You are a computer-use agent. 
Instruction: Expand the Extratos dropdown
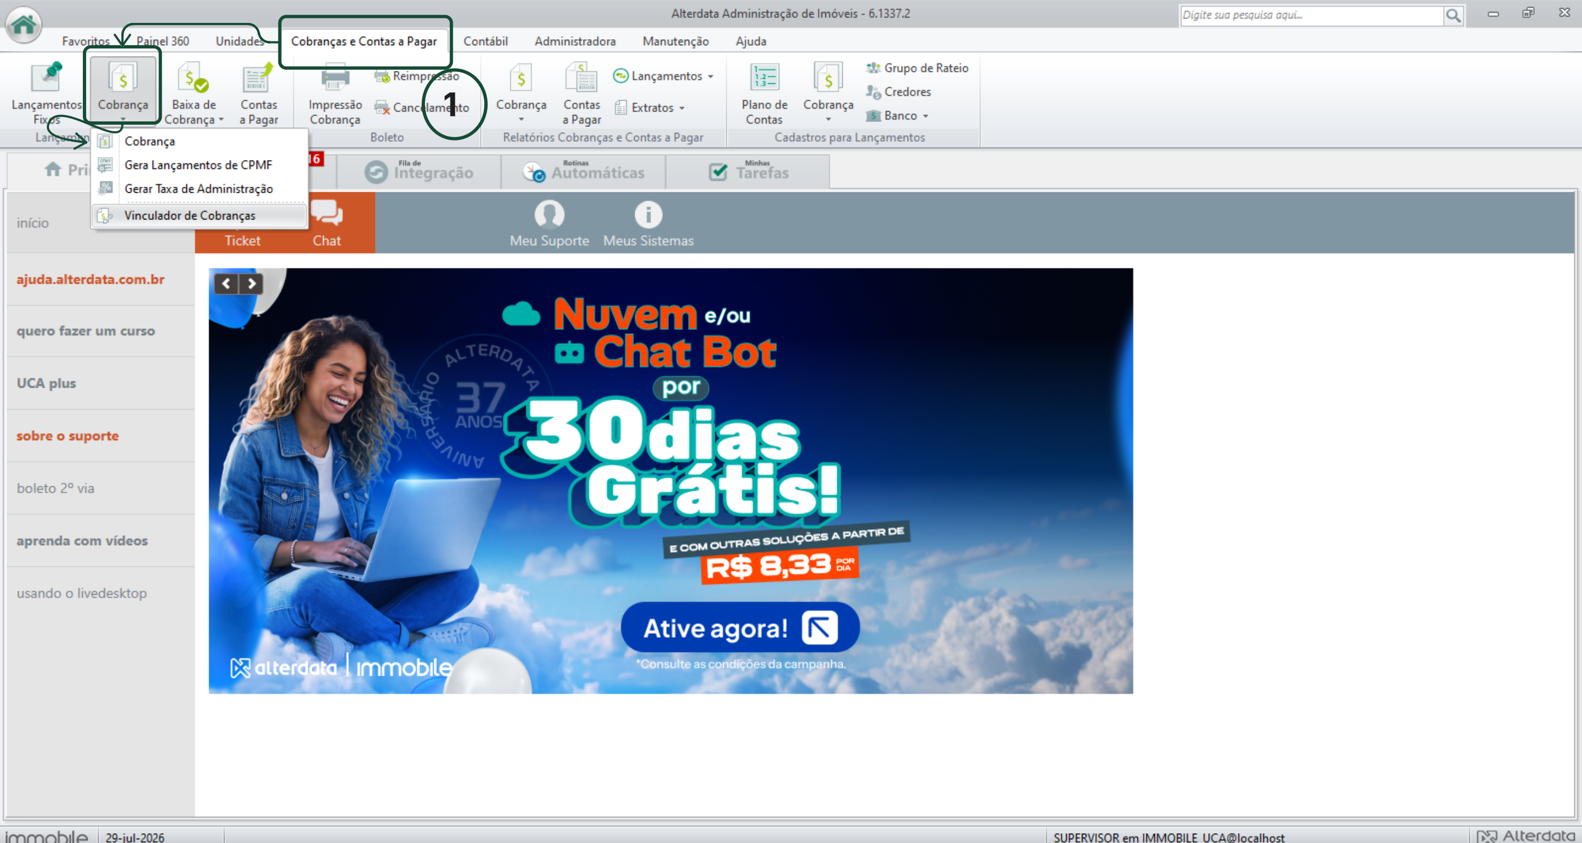tap(682, 109)
